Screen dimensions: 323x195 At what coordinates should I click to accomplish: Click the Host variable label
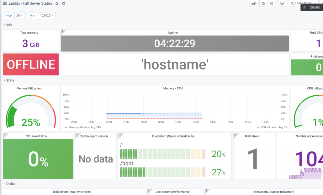coord(33,15)
